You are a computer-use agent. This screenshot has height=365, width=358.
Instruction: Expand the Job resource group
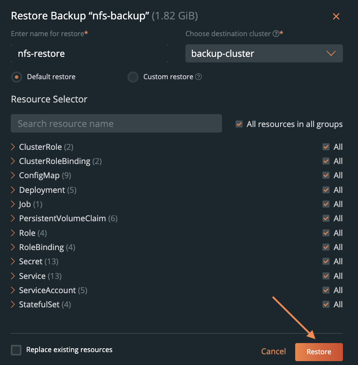[13, 204]
